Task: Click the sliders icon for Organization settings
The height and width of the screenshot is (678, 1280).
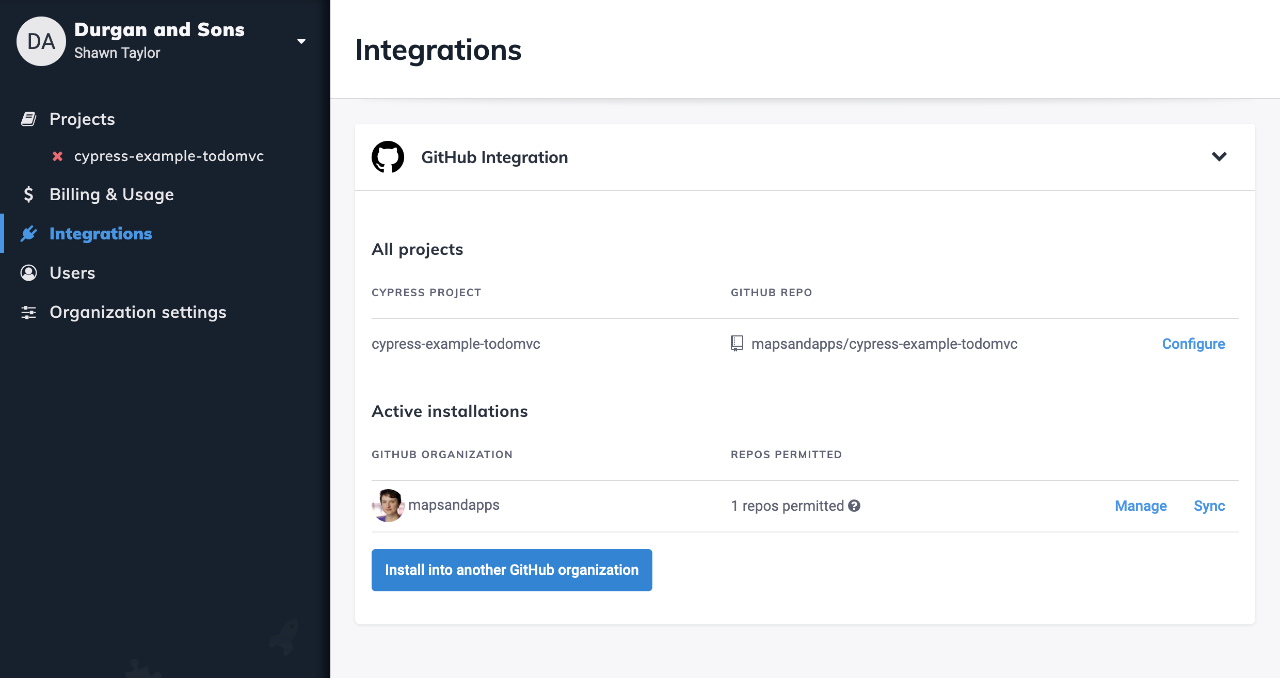Action: pyautogui.click(x=29, y=312)
